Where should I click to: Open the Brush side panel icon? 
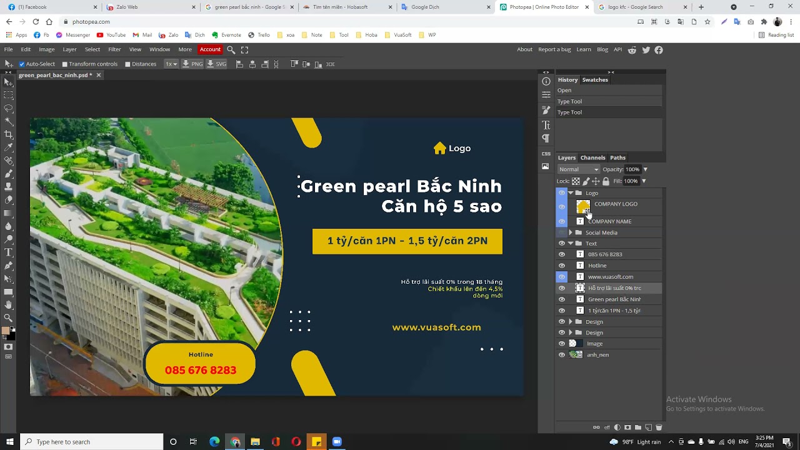(x=546, y=110)
